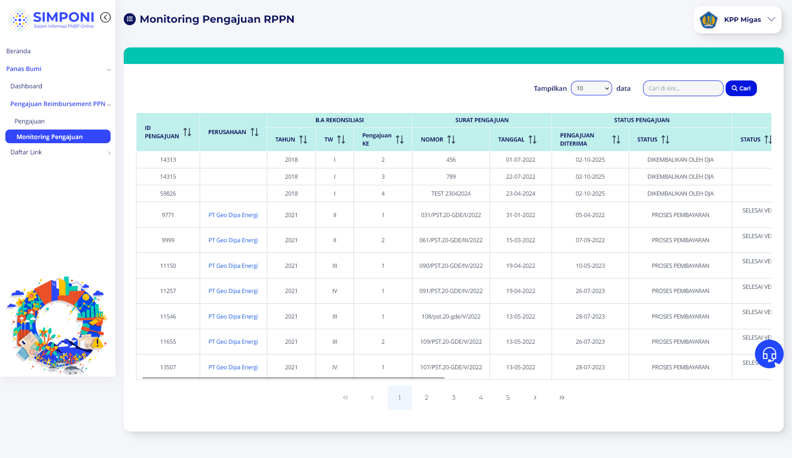The image size is (792, 458).
Task: Open the KPP Migas user dropdown
Action: 737,19
